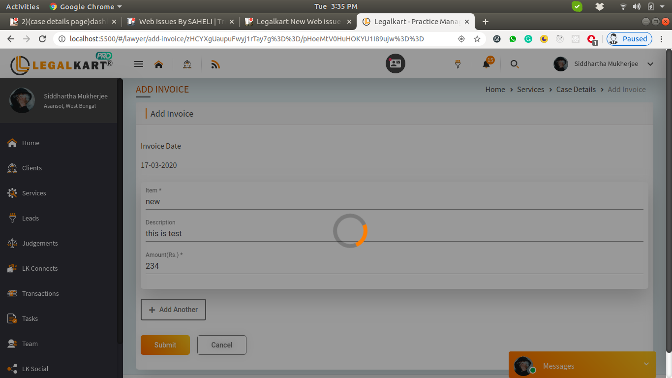Click the notification bell icon
The height and width of the screenshot is (378, 672).
(x=486, y=64)
